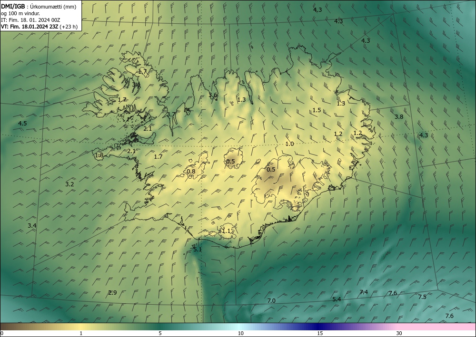Click the 7.4 value on the map
The image size is (476, 337).
(364, 292)
